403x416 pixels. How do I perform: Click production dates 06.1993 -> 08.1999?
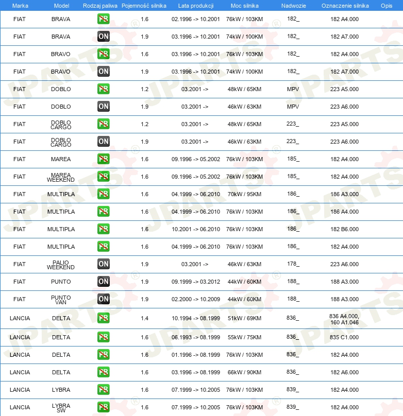[196, 337]
